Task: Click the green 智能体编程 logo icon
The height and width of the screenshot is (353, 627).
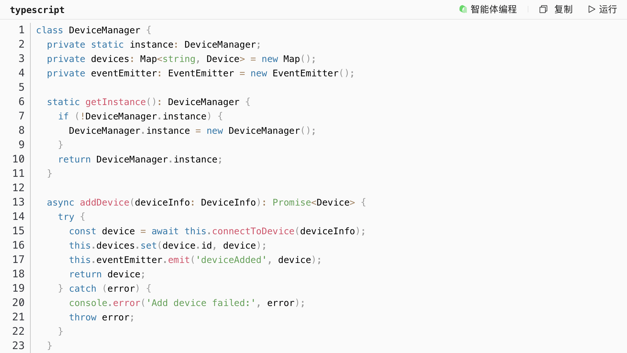Action: [x=463, y=9]
